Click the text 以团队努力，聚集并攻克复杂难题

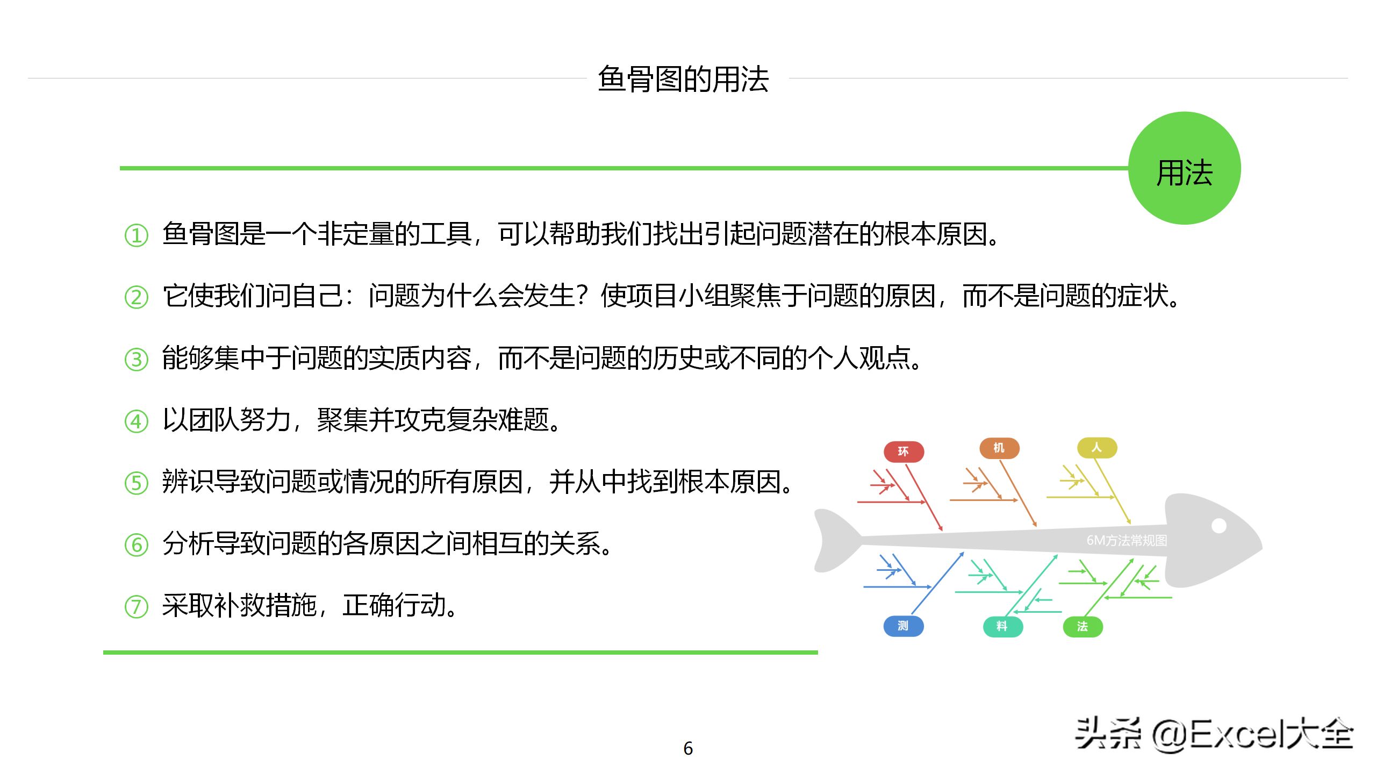(361, 420)
